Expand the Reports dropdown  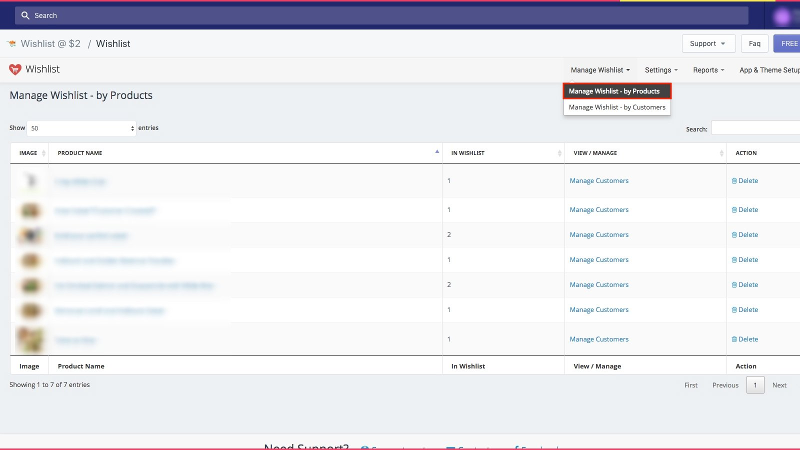(x=708, y=70)
